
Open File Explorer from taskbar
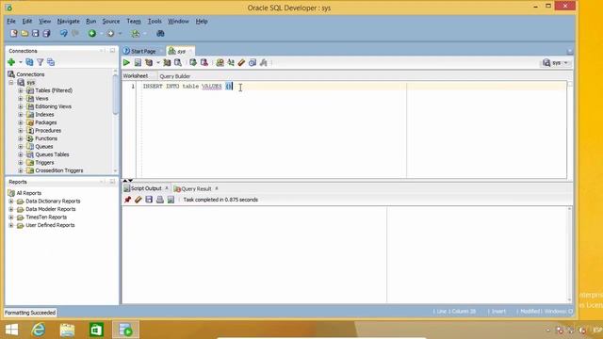coord(67,330)
